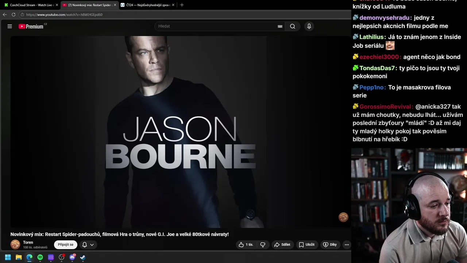Click the Edge browser taskbar icon
This screenshot has height=263, width=467.
[x=29, y=257]
